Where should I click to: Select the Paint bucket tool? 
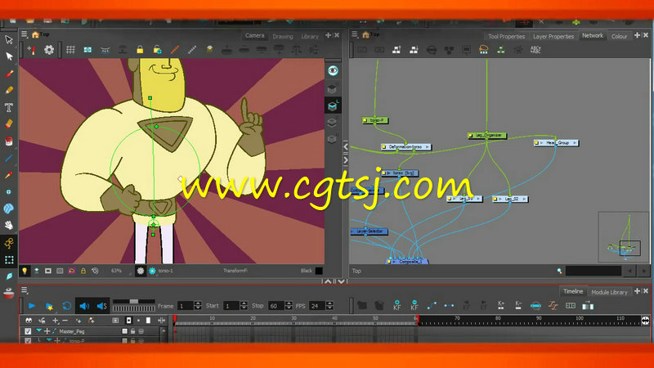click(9, 141)
